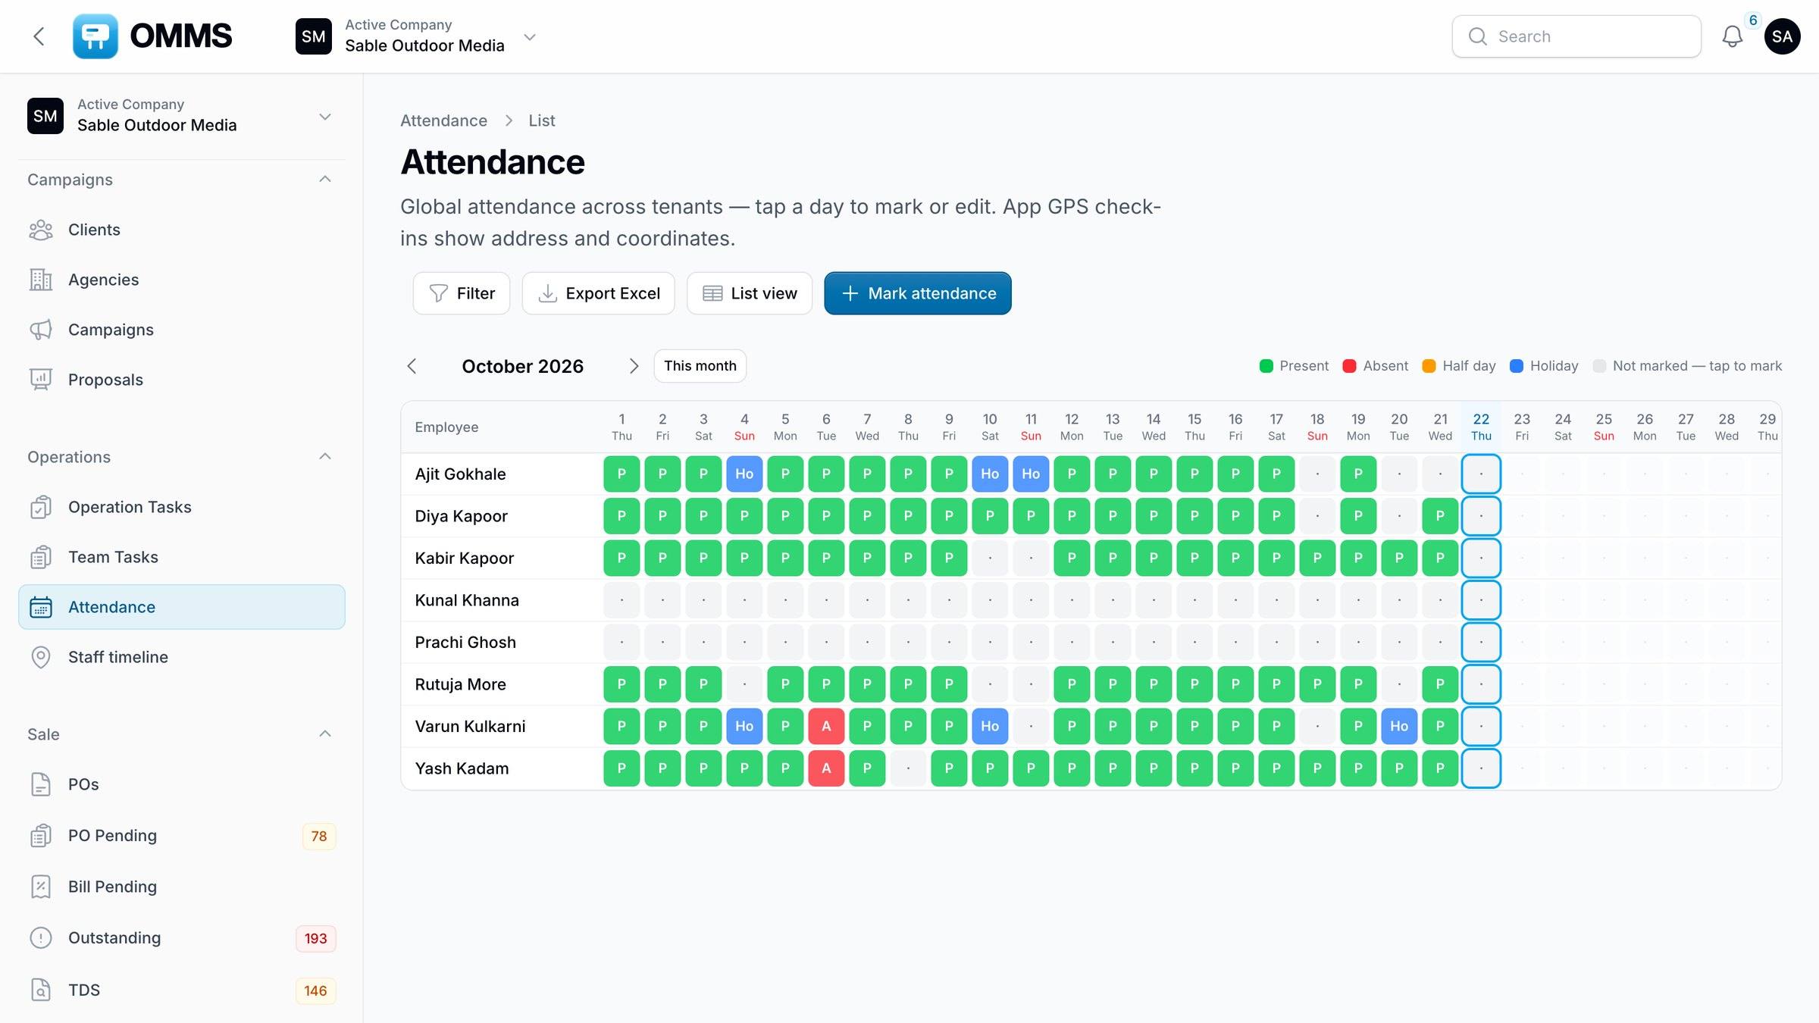Image resolution: width=1819 pixels, height=1023 pixels.
Task: Click Yash Kadam's Absent cell on day 6
Action: 826,768
